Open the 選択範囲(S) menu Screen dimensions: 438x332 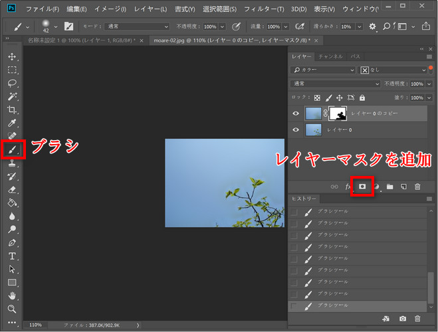[219, 9]
